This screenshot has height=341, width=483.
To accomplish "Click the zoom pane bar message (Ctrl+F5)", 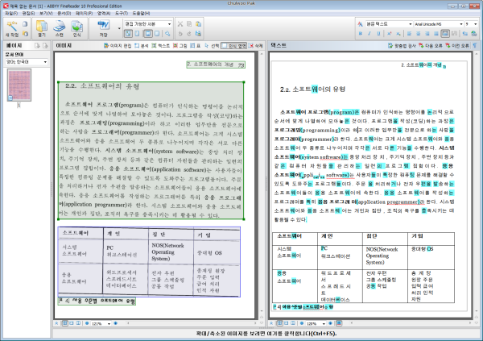I will click(x=266, y=334).
